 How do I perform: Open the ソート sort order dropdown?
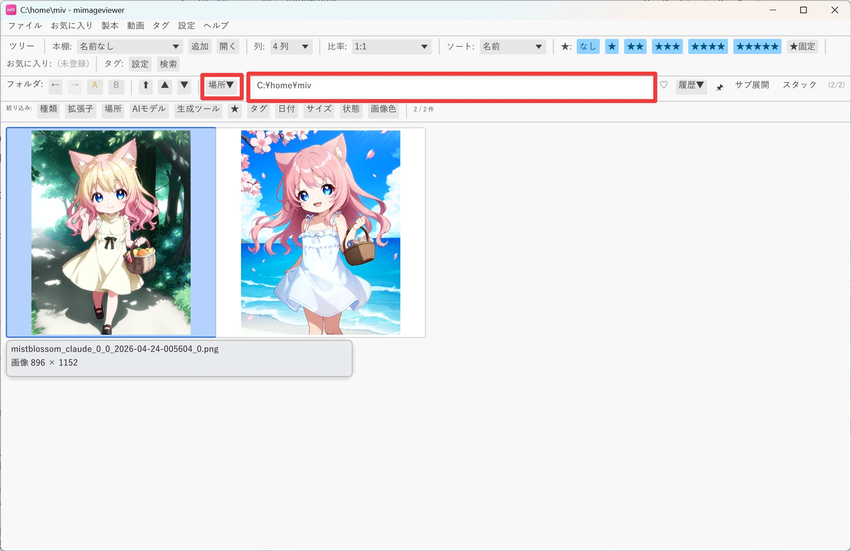(x=513, y=46)
